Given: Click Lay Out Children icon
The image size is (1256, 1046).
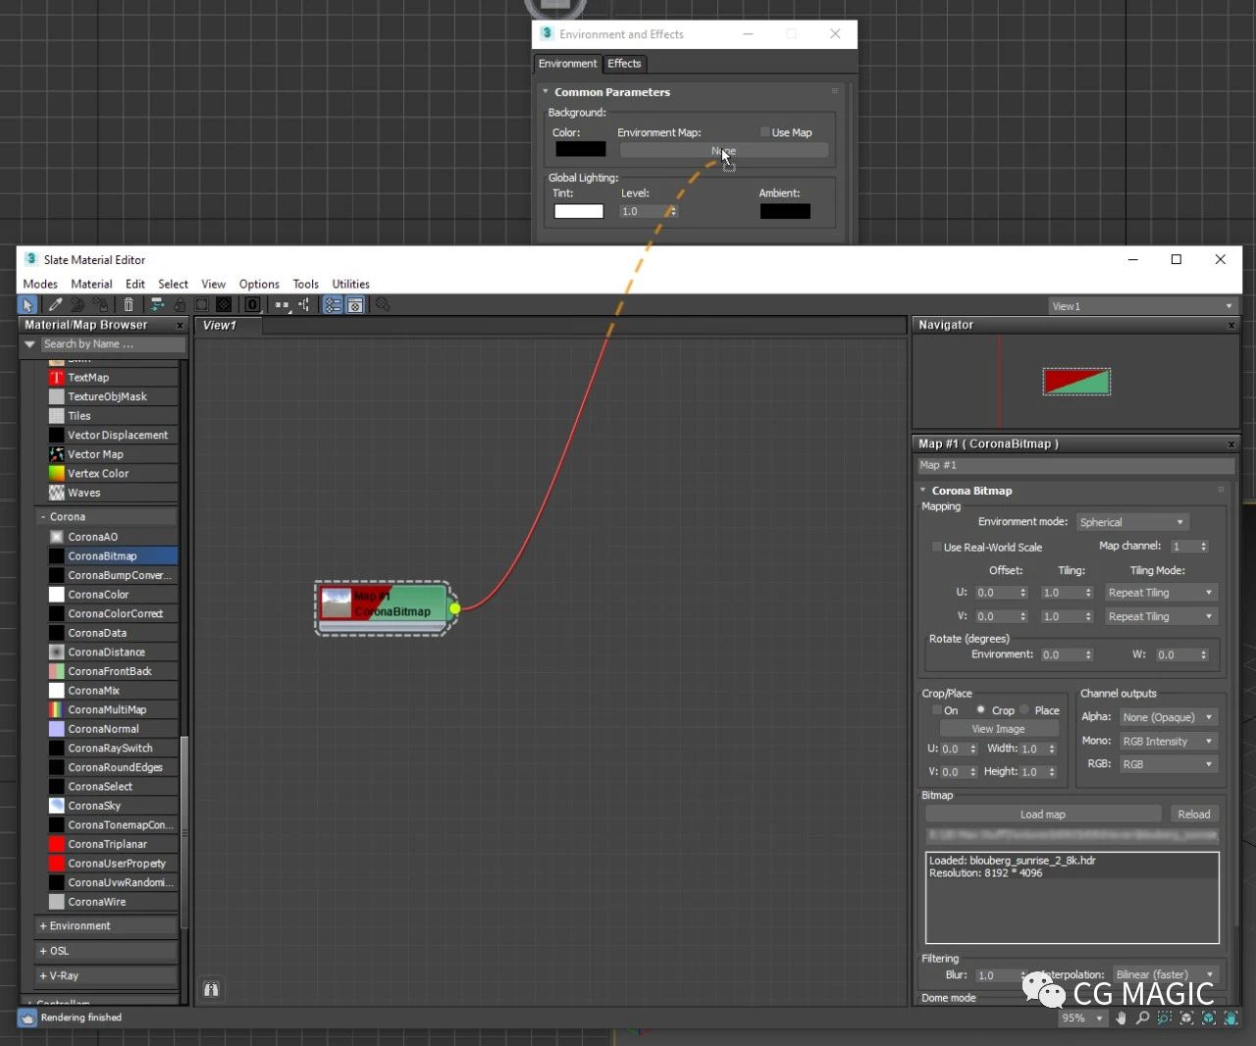Looking at the screenshot, I should (x=304, y=305).
